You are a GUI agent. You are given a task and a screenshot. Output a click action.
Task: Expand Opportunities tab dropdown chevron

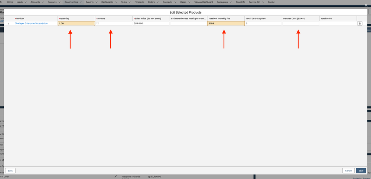click(x=81, y=2)
